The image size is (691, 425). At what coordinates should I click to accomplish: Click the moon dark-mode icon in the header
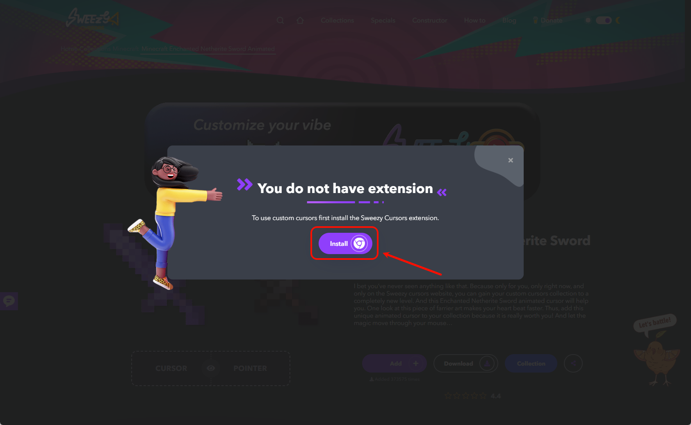[618, 20]
